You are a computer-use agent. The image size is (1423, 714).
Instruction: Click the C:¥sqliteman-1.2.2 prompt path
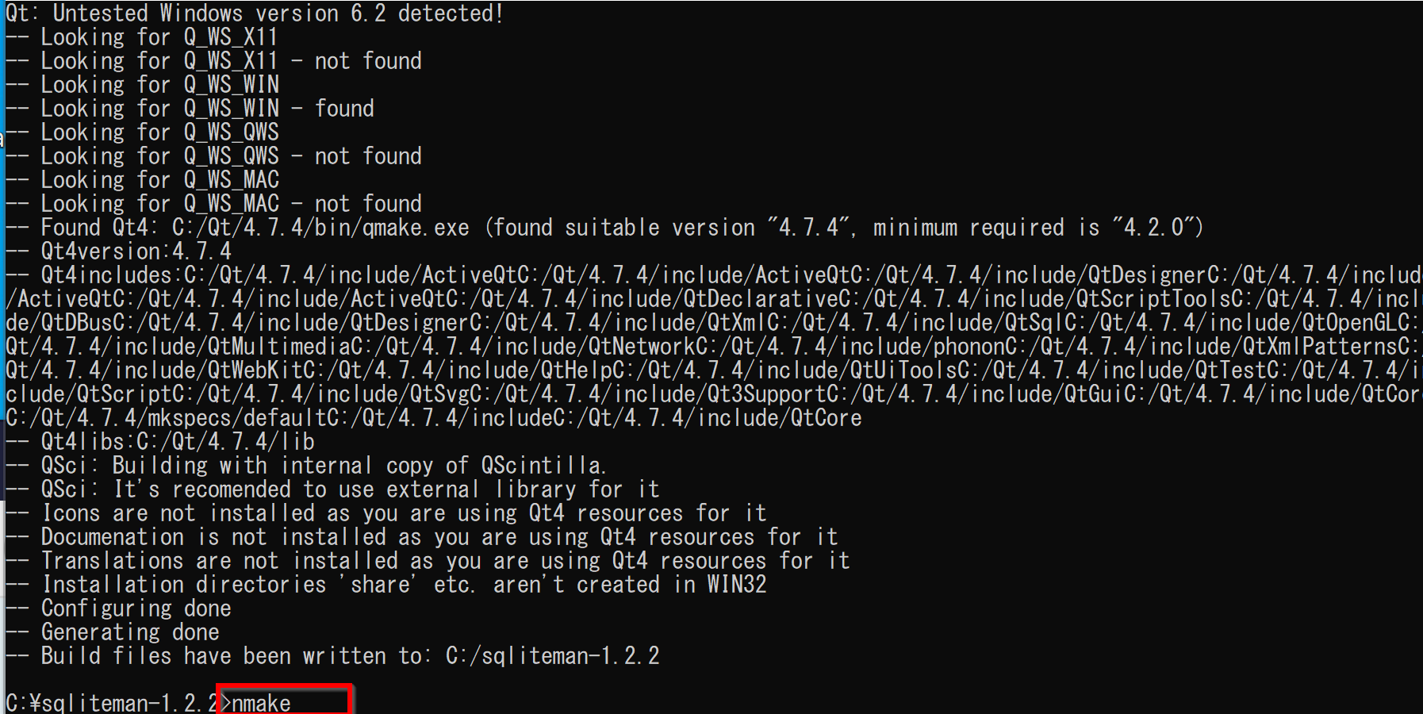pos(112,704)
